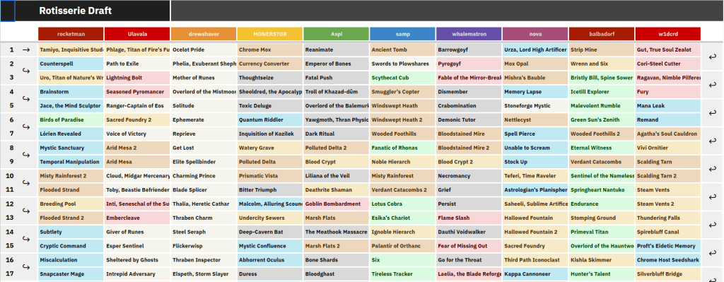
Task: Click the return arrow at end of rows 11-12
Action: pos(712,197)
